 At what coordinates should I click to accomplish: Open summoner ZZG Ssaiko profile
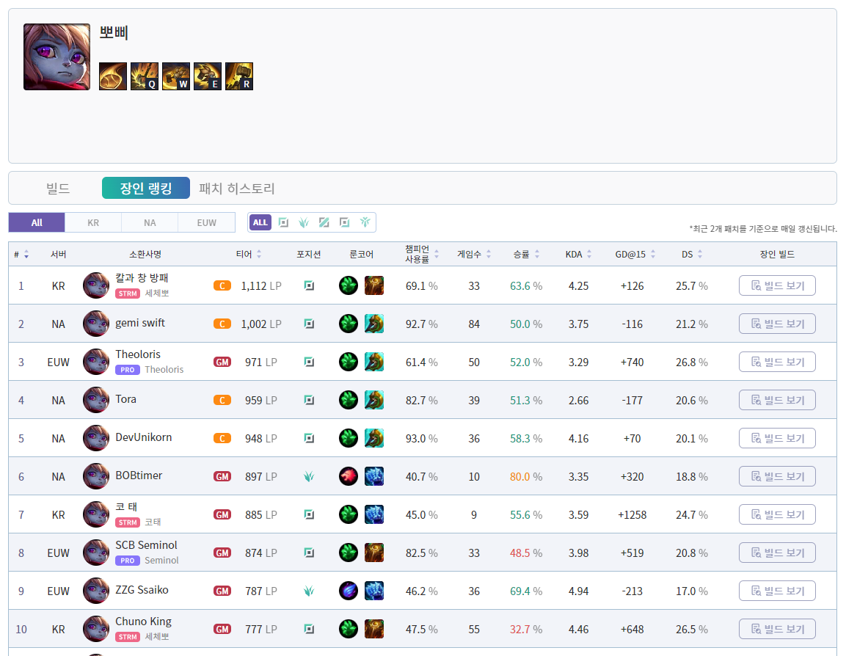tap(142, 590)
